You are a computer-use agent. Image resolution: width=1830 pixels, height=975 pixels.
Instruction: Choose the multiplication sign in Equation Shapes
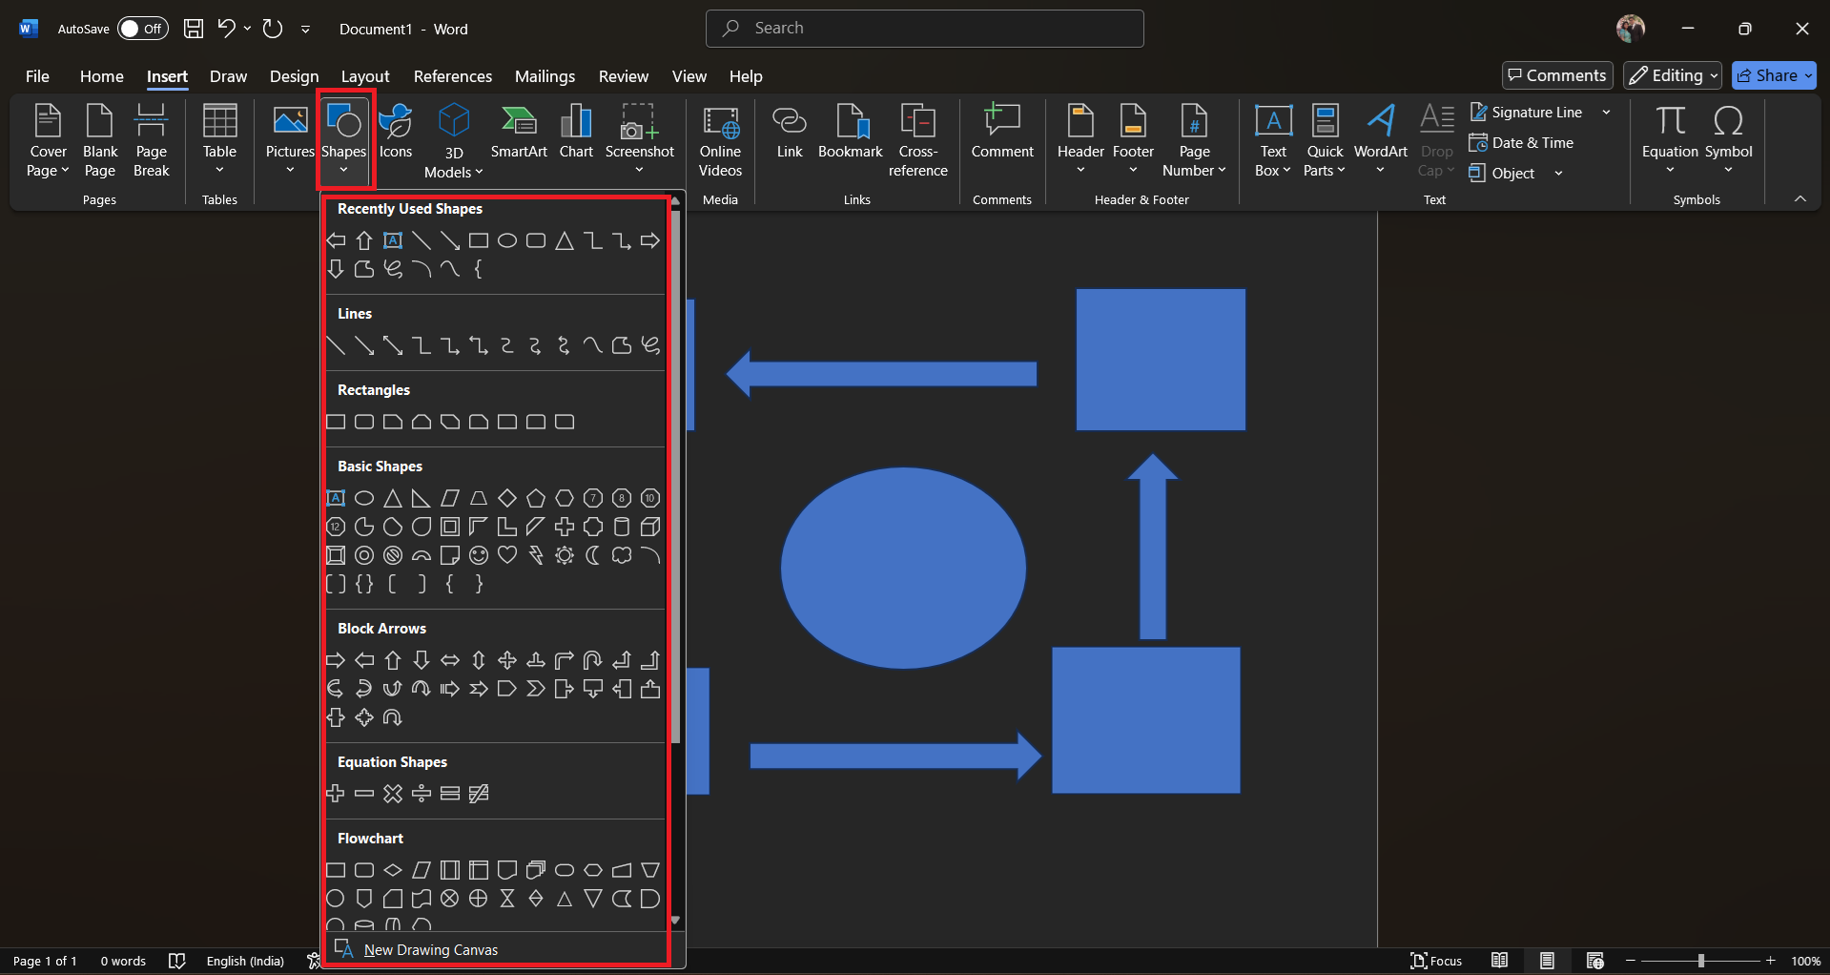[x=393, y=794]
